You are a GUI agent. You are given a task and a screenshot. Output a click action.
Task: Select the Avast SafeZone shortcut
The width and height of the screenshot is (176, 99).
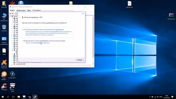(x=4, y=76)
